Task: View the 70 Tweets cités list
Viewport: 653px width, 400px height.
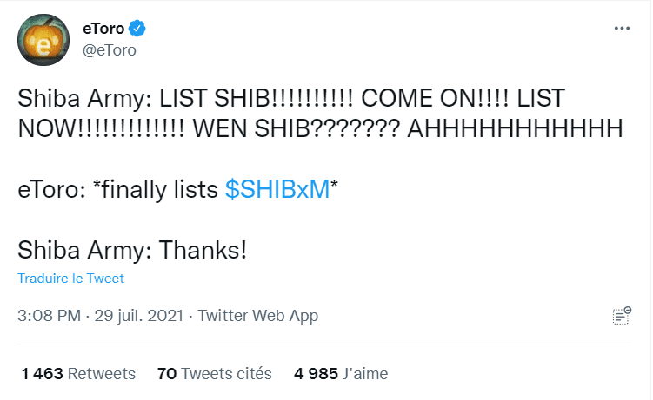Action: click(215, 374)
